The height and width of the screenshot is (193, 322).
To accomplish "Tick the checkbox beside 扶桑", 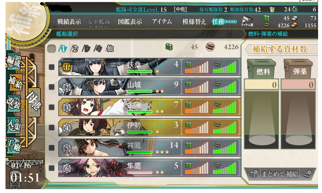I will [x=52, y=67].
